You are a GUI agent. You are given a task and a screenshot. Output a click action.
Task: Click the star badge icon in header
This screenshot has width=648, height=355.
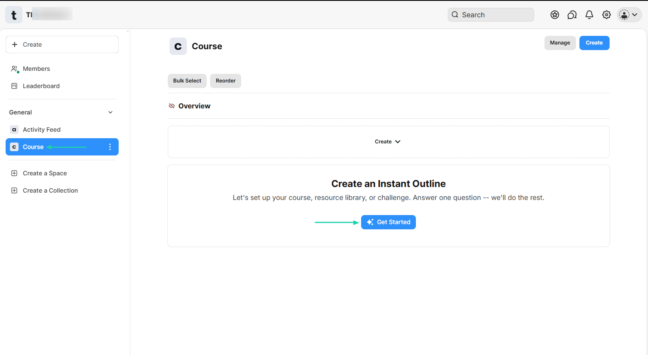point(555,15)
